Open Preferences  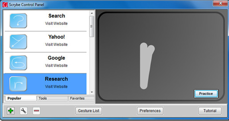tap(150, 111)
